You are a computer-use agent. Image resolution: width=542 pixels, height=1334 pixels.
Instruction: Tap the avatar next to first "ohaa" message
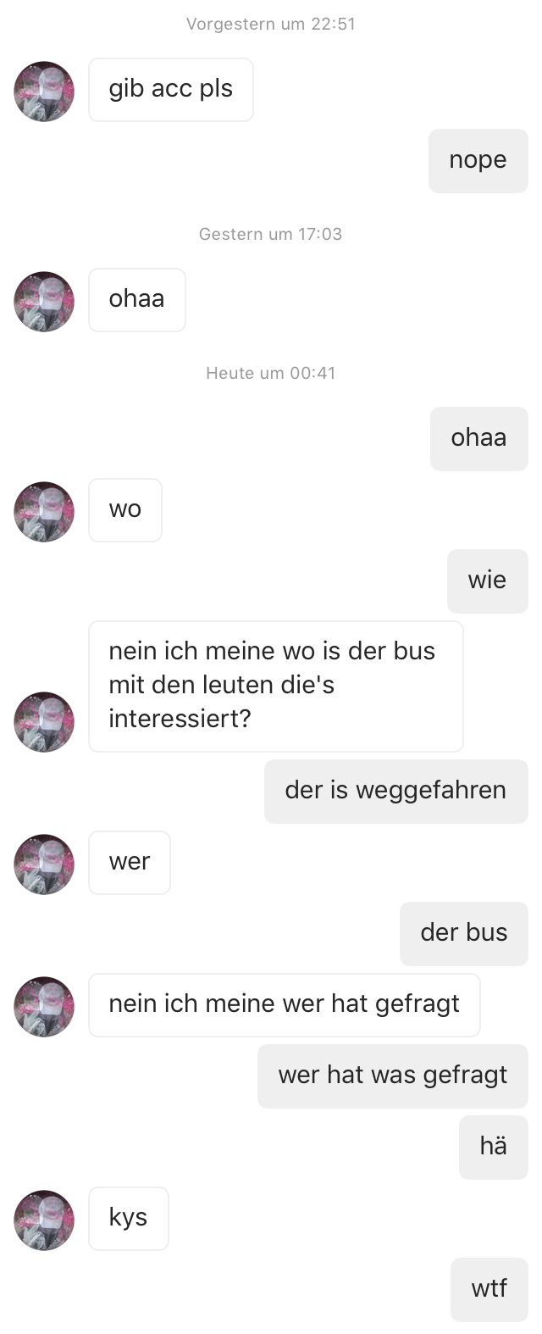(x=44, y=302)
